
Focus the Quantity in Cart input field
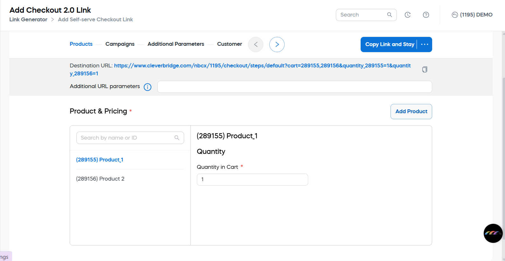[252, 180]
